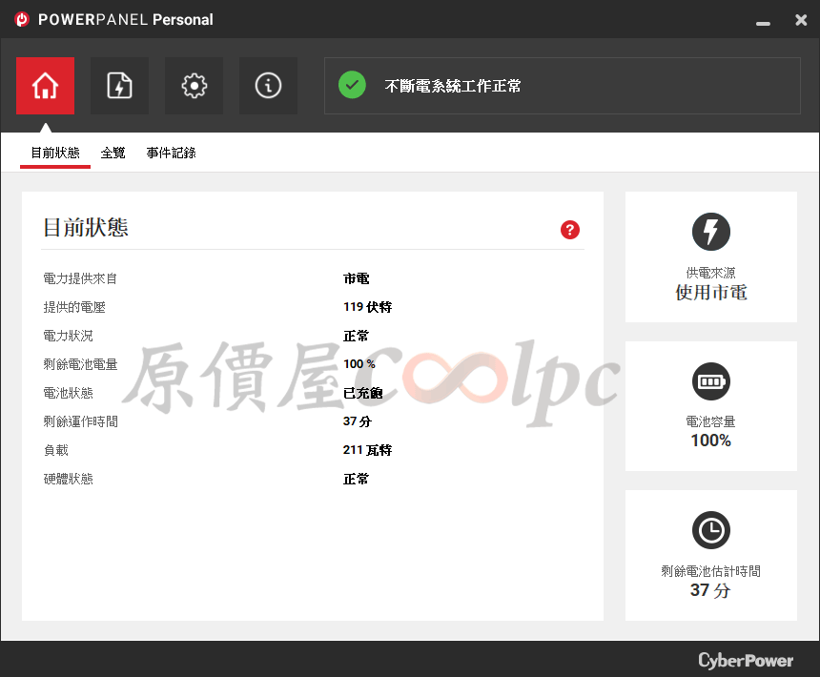Open the settings gear icon

(x=194, y=86)
